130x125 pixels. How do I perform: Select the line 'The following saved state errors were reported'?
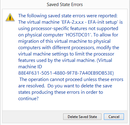(x=68, y=16)
